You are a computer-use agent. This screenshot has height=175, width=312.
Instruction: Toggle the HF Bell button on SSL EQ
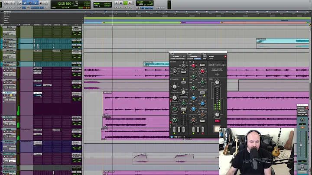tap(202, 65)
